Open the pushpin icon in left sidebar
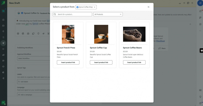 pos(3,32)
